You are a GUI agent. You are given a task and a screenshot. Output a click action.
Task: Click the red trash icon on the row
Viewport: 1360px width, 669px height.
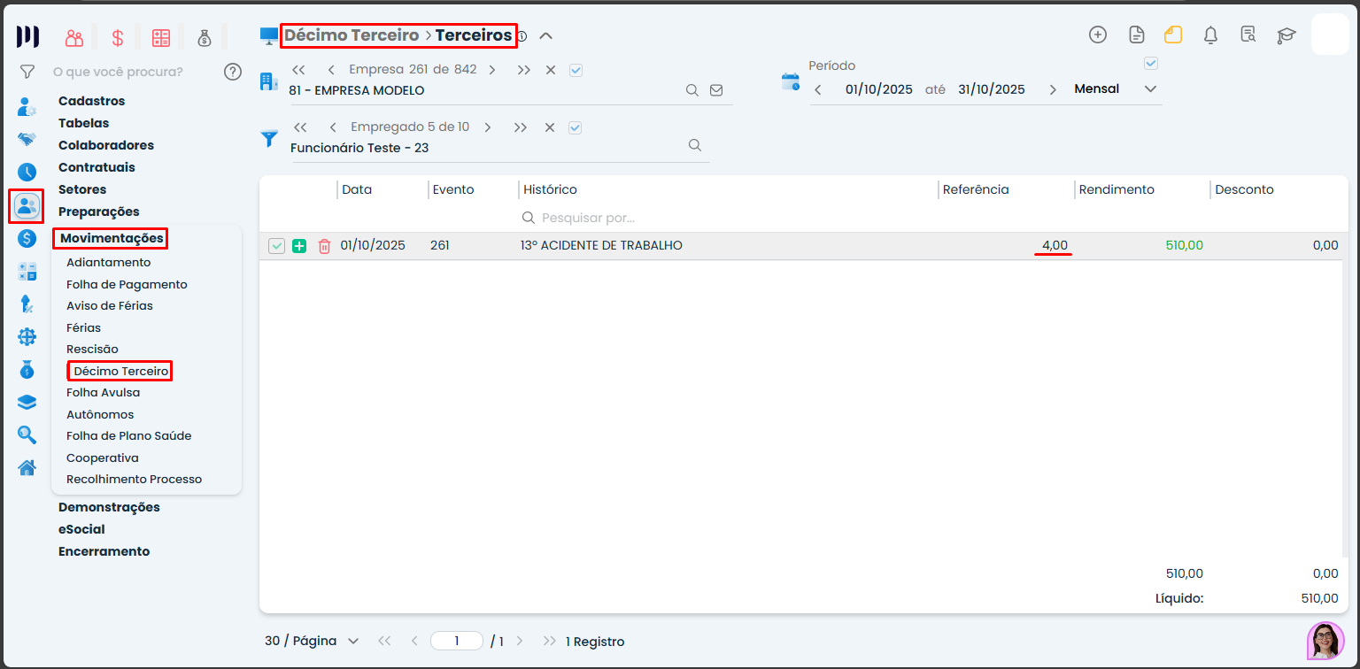pyautogui.click(x=324, y=246)
